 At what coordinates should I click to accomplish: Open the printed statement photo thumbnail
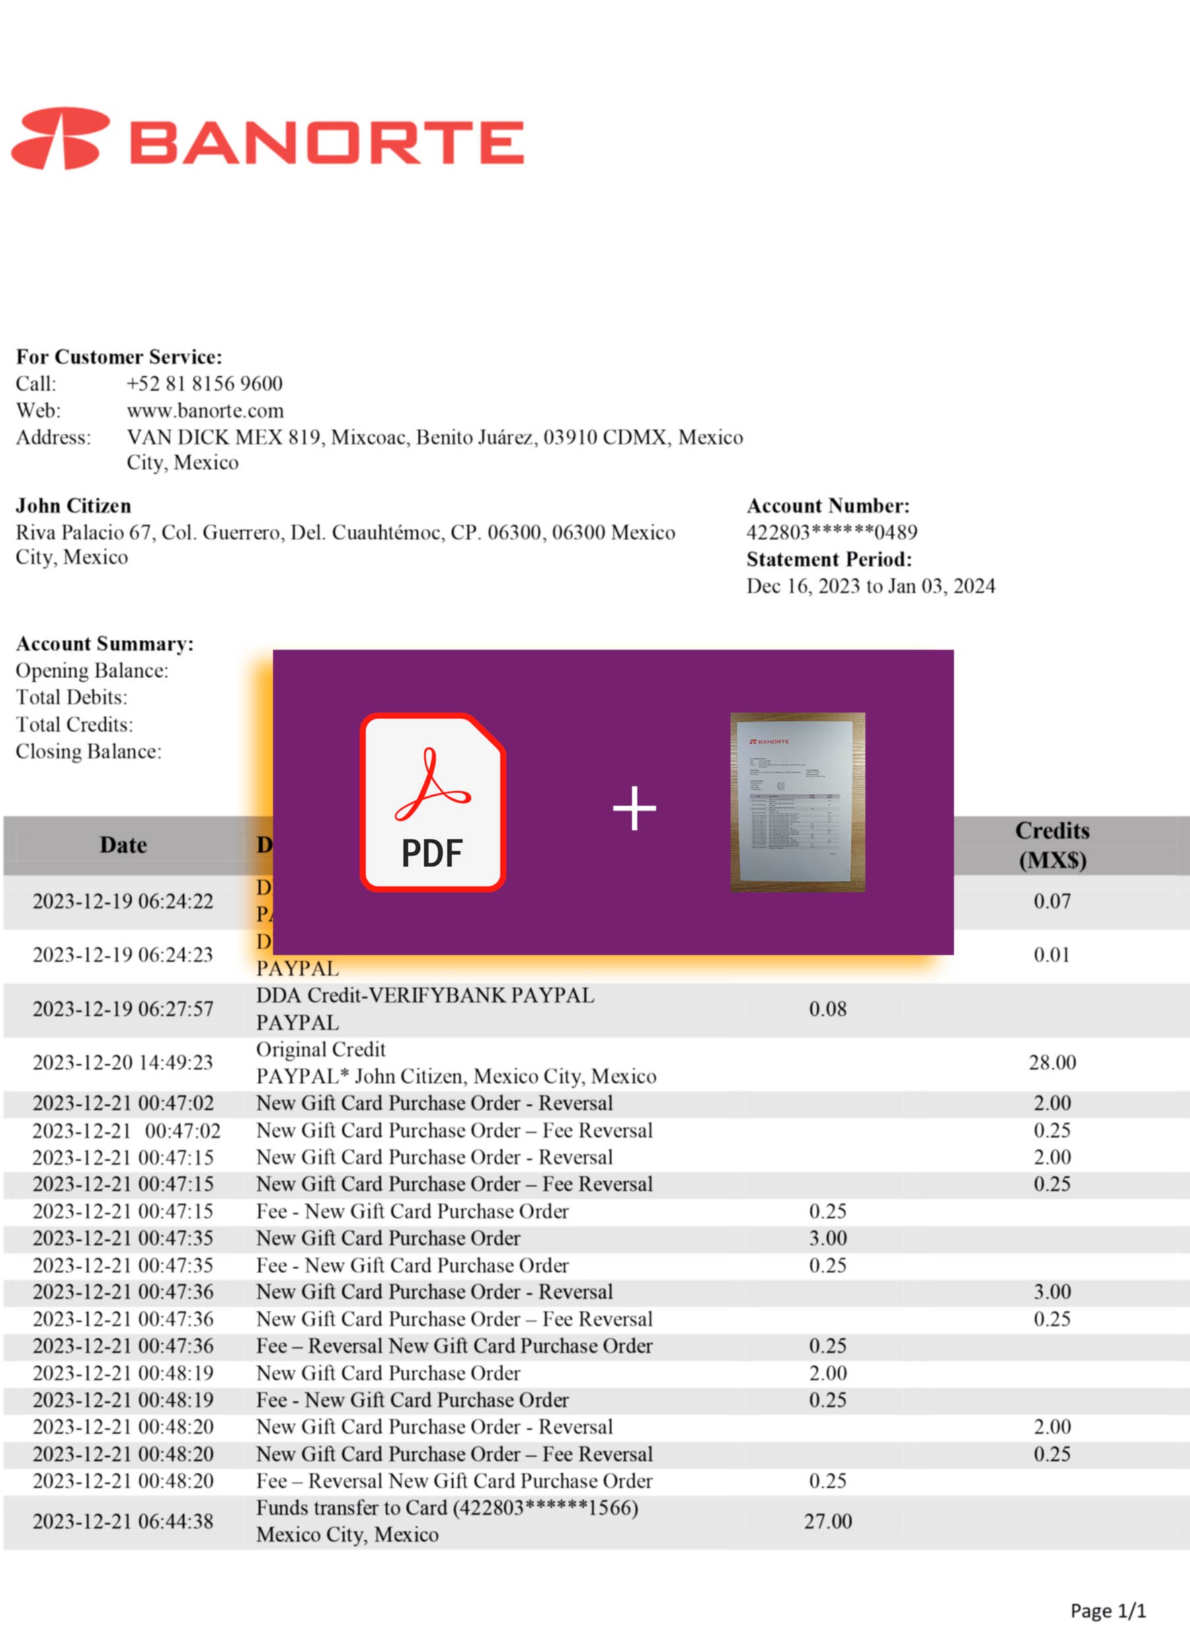point(797,802)
